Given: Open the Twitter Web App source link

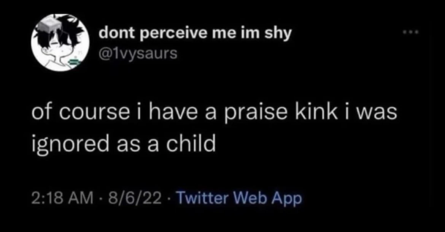Looking at the screenshot, I should click(240, 198).
